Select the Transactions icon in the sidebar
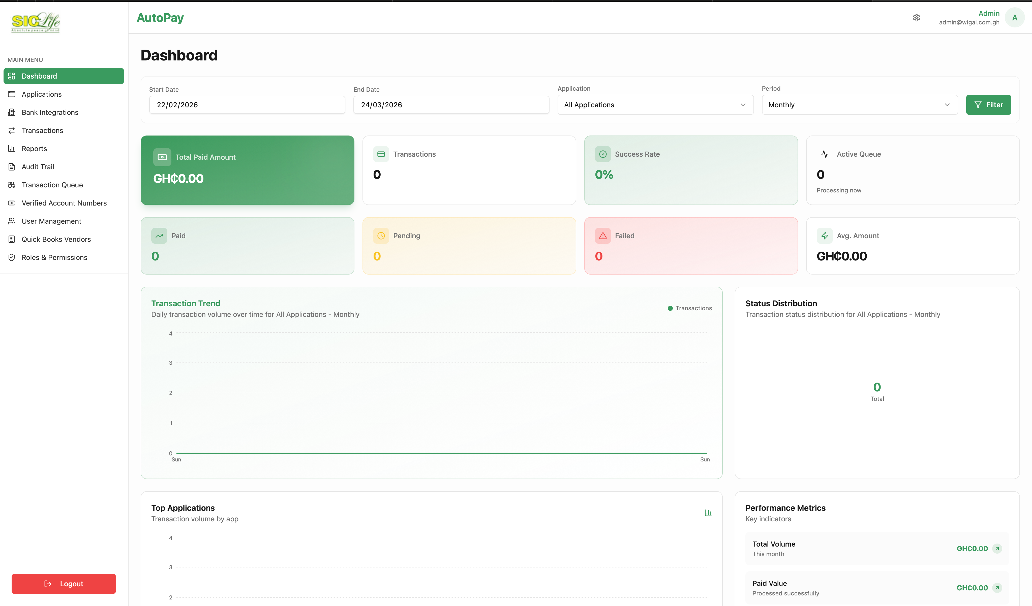 pos(12,130)
